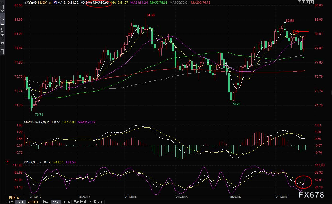Viewport: 332px width, 204px height.
Task: Click the 2024/04 date axis label
Action: (x=130, y=197)
